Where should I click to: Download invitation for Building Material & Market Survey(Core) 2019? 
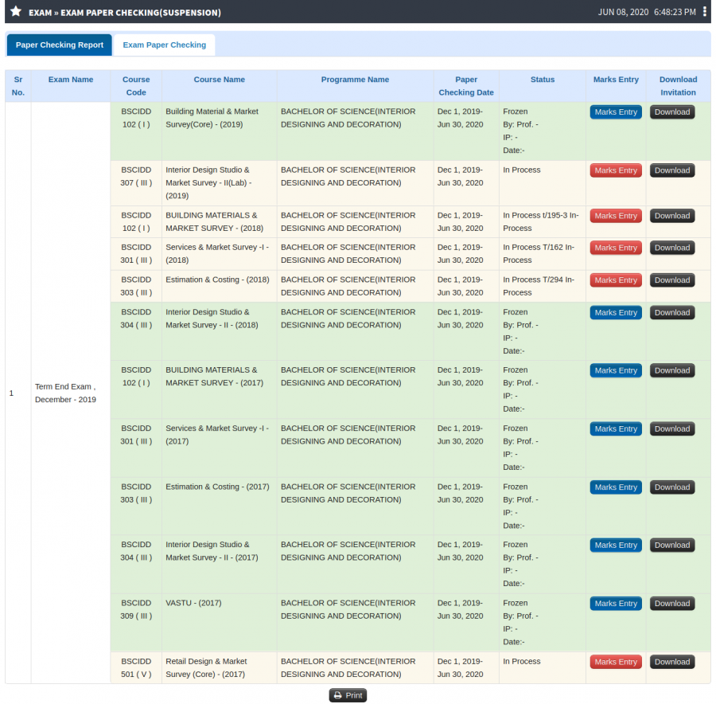click(672, 112)
